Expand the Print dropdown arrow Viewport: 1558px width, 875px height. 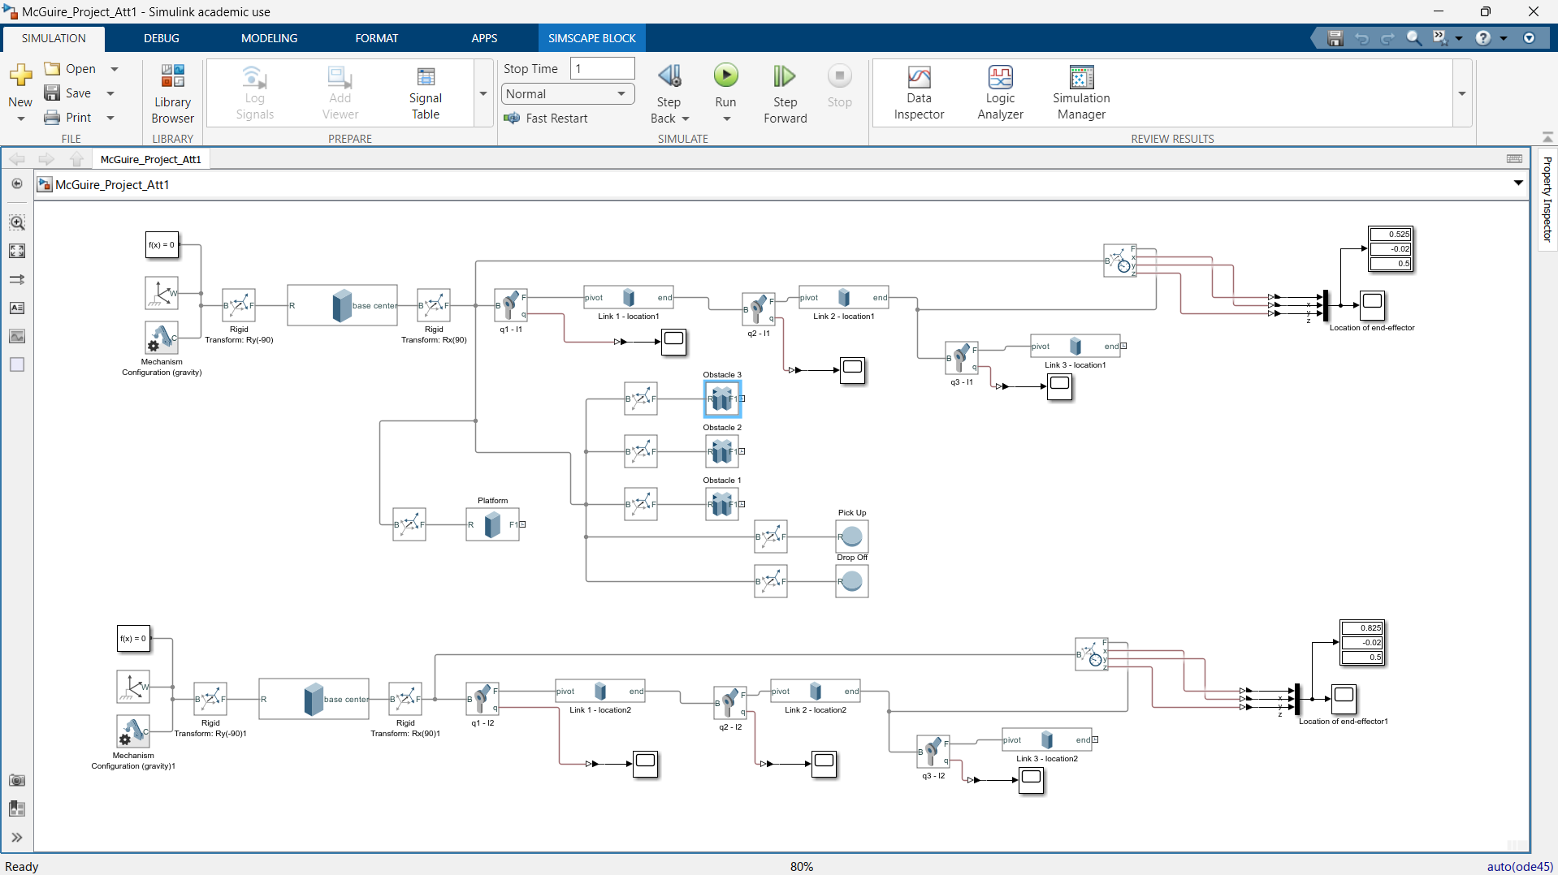[110, 118]
